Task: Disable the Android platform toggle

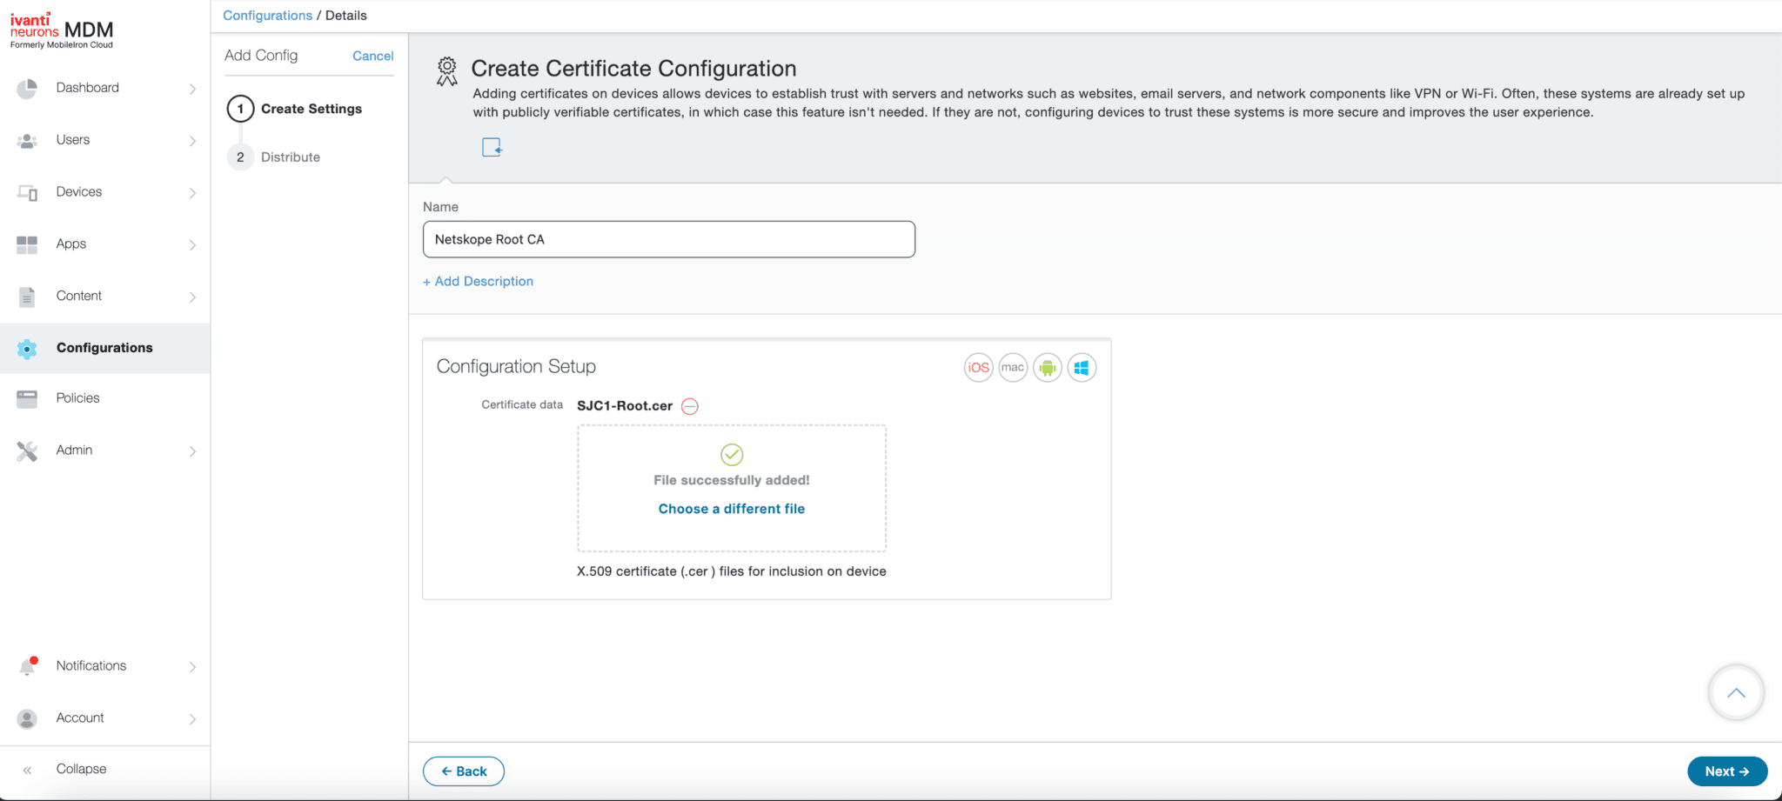Action: pos(1047,367)
